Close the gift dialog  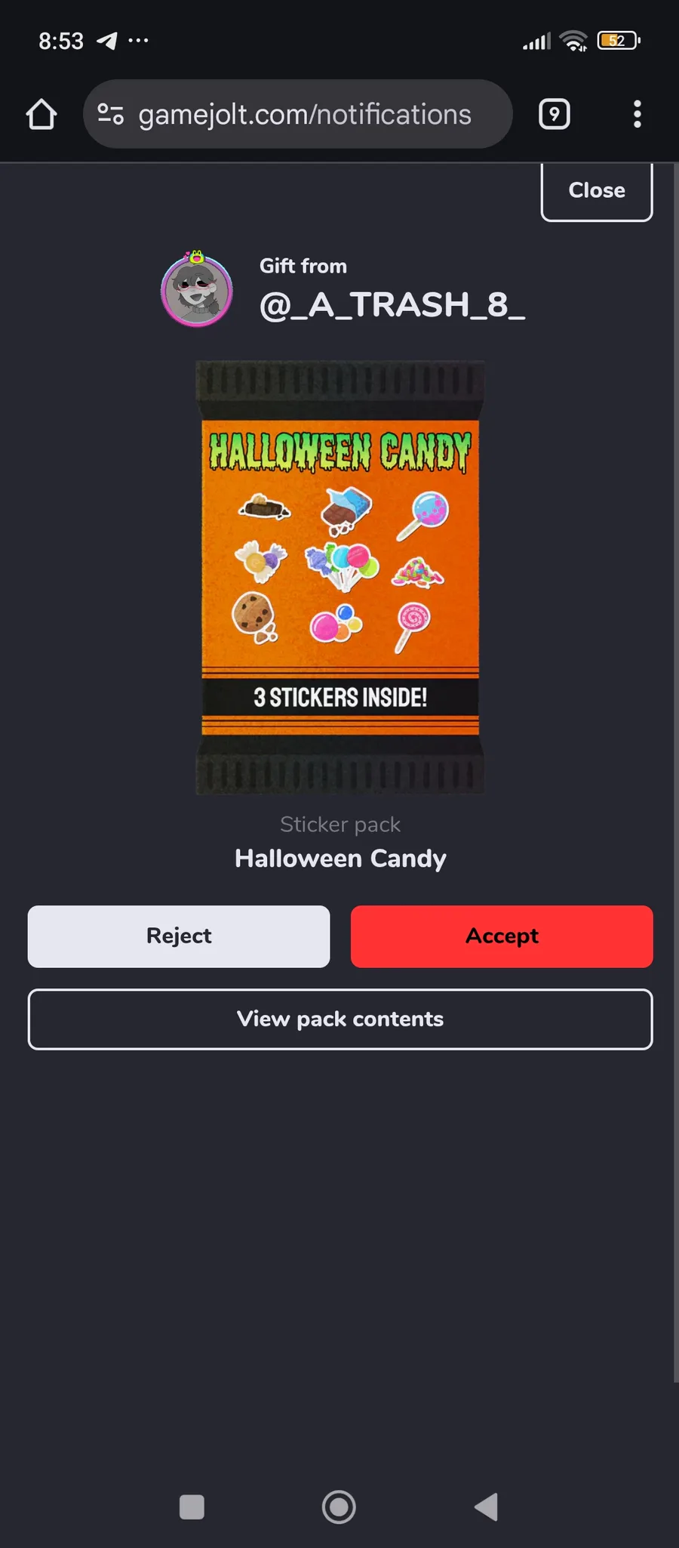597,191
